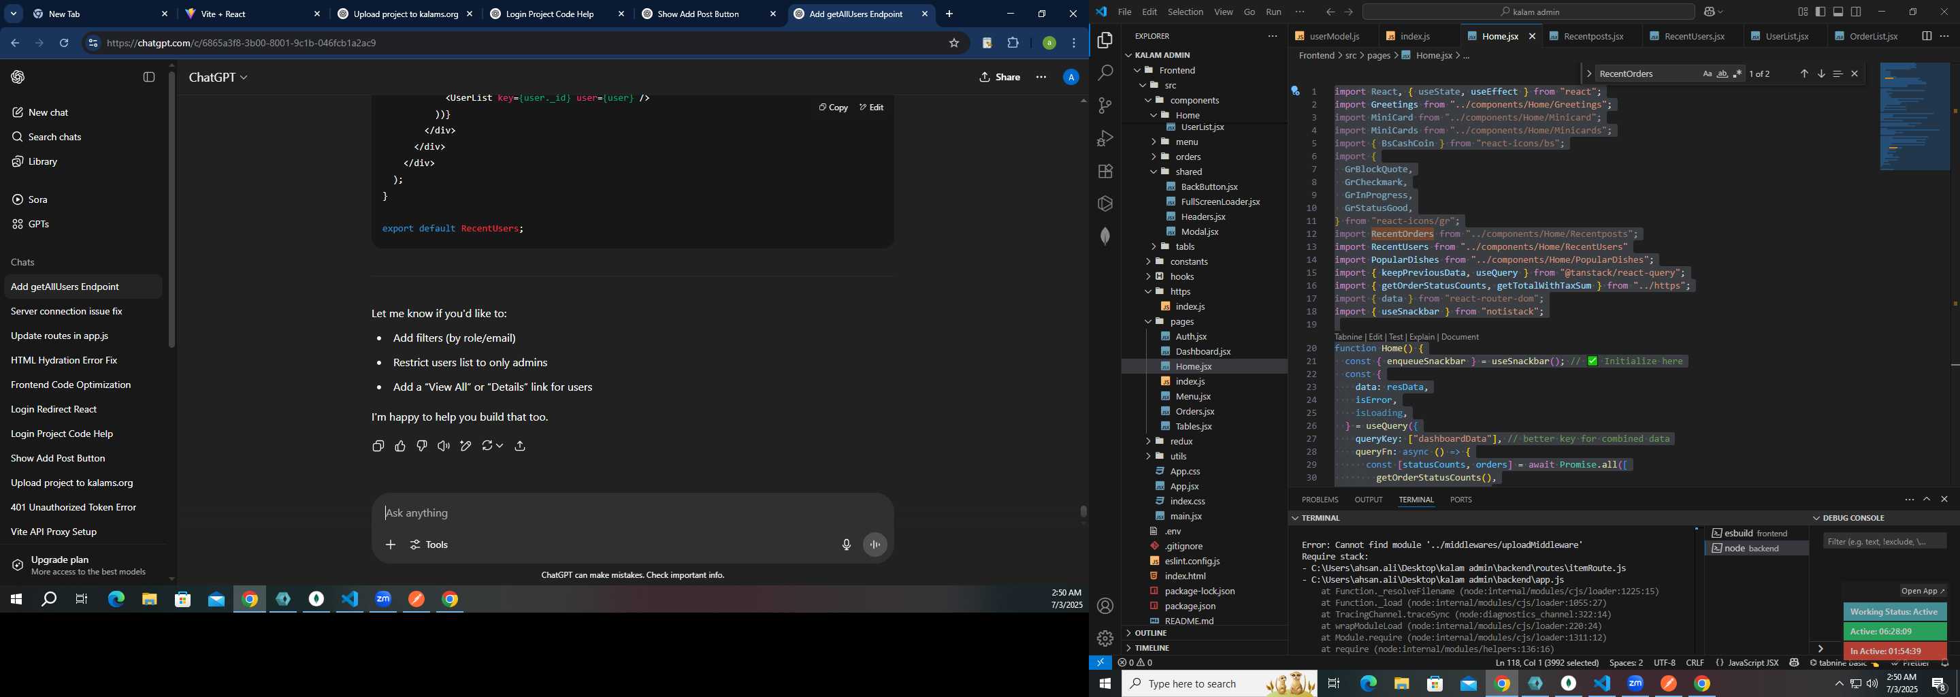Click ChatGPT Ask anything input field

[x=632, y=514]
